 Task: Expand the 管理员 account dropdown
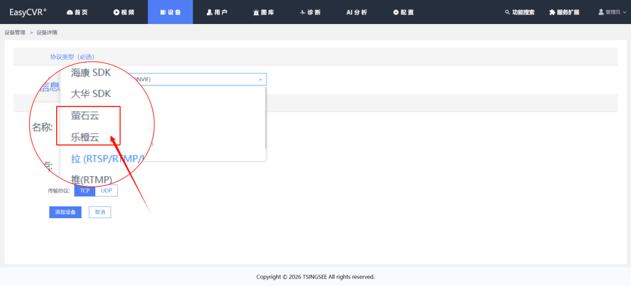tap(612, 12)
